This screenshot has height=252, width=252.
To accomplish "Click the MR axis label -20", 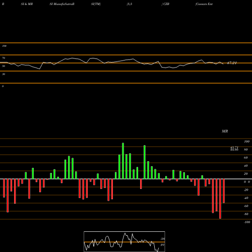I will (246, 190).
